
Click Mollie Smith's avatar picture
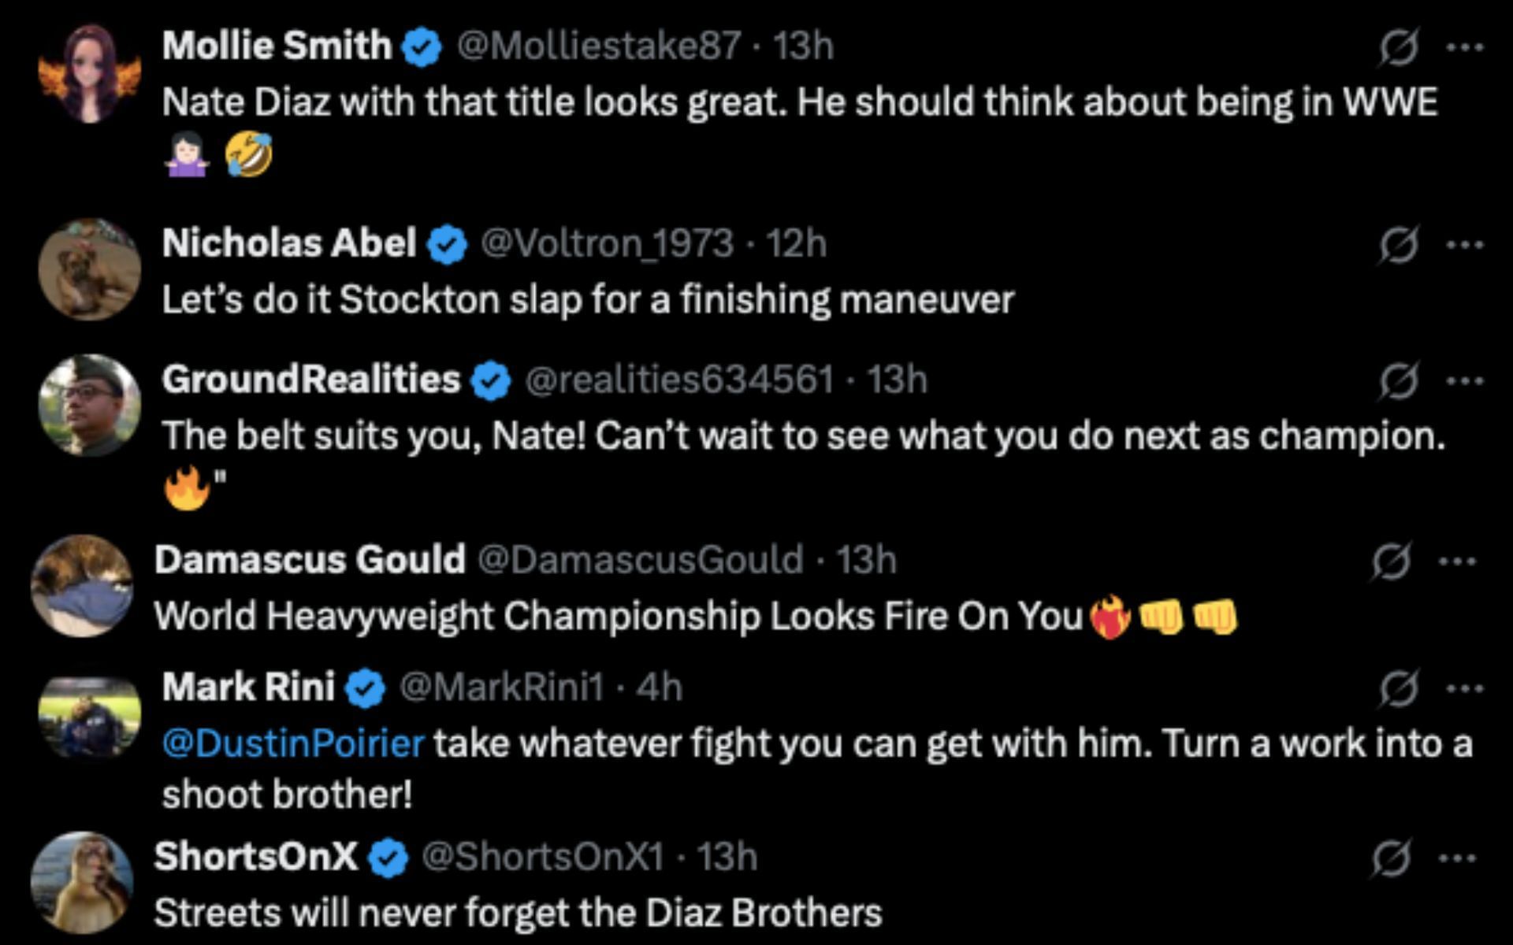(x=89, y=73)
